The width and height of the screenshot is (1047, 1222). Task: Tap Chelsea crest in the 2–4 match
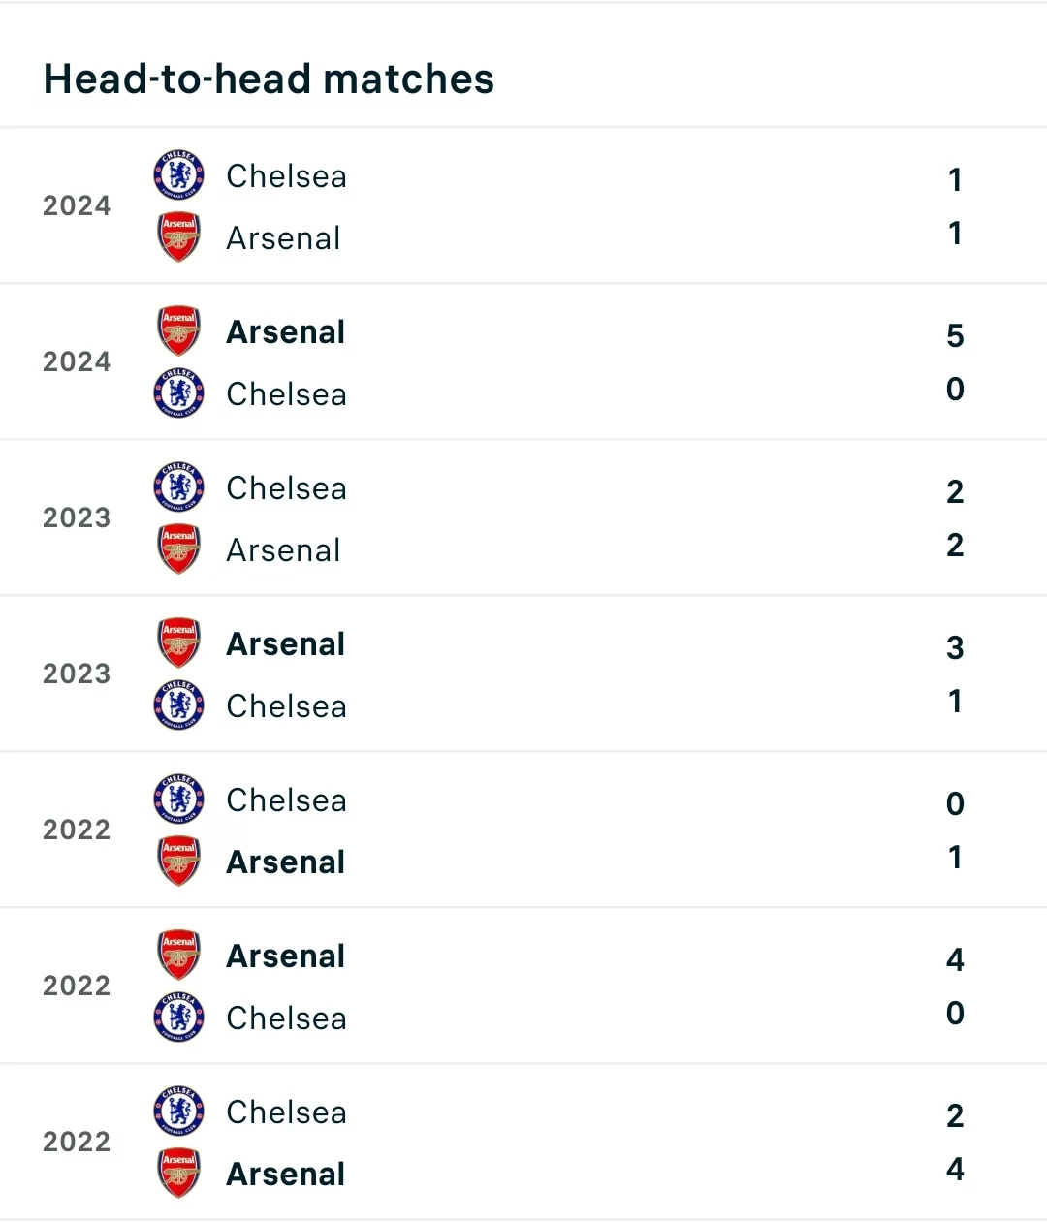178,1112
